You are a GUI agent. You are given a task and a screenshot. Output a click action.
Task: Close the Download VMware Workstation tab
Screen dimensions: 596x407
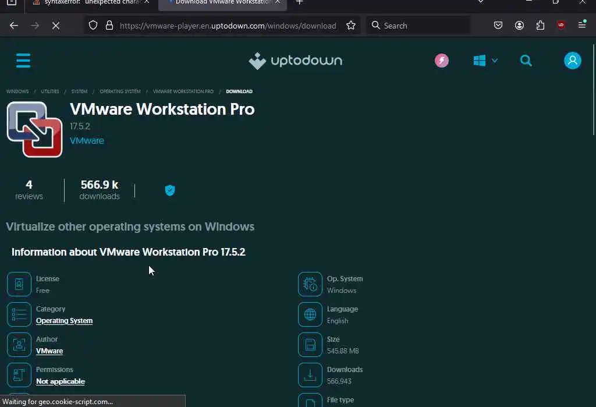278,2
